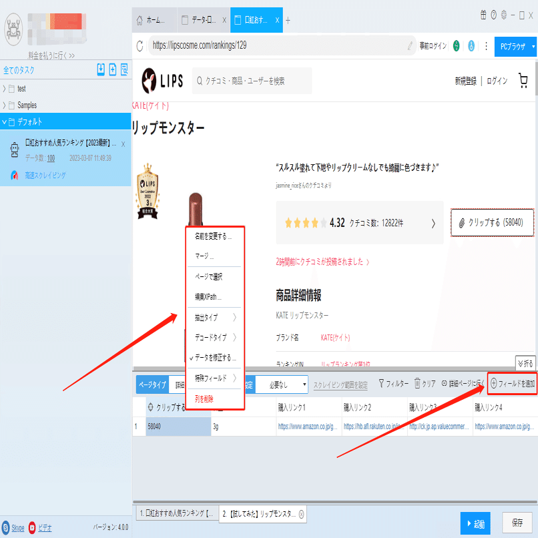Close the データ-口... tab
The width and height of the screenshot is (538, 538).
[224, 20]
